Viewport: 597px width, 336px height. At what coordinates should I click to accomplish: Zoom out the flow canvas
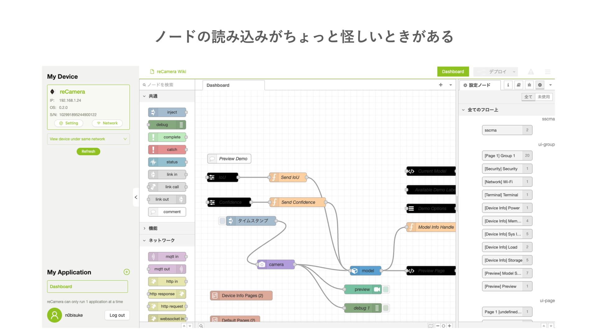438,326
